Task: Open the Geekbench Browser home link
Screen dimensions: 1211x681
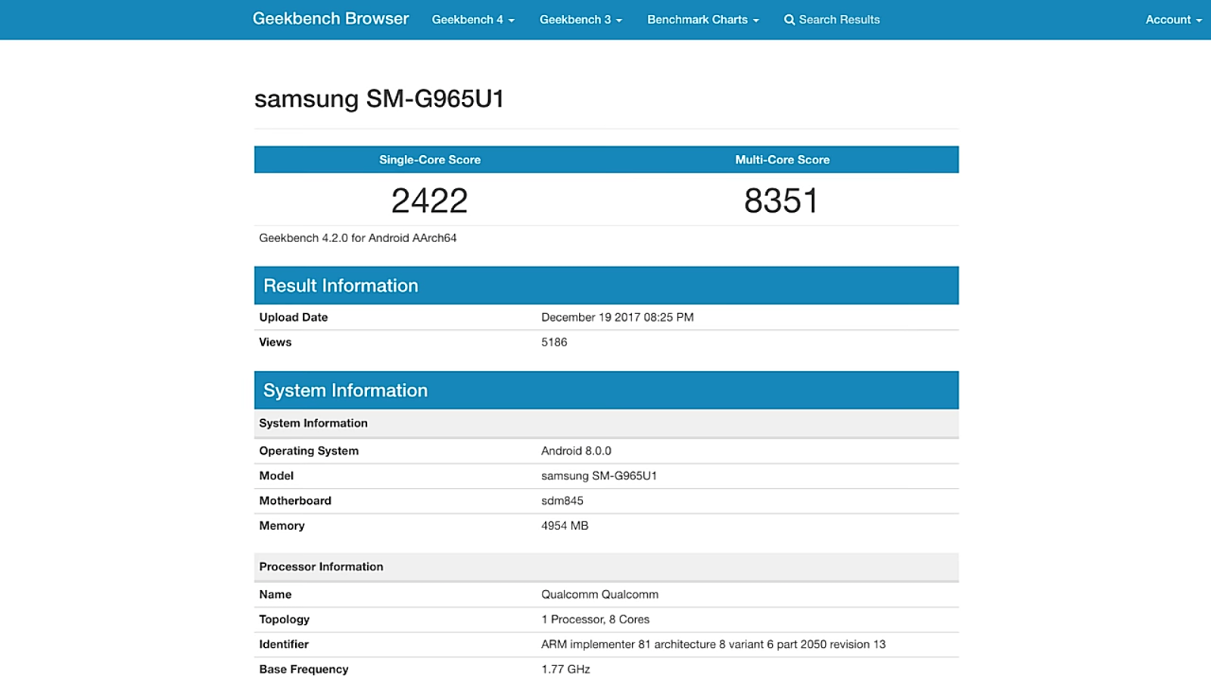Action: click(x=331, y=19)
